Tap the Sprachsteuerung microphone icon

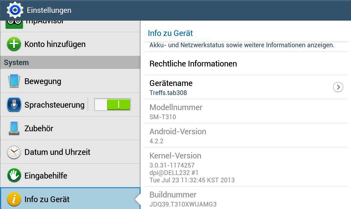14,105
